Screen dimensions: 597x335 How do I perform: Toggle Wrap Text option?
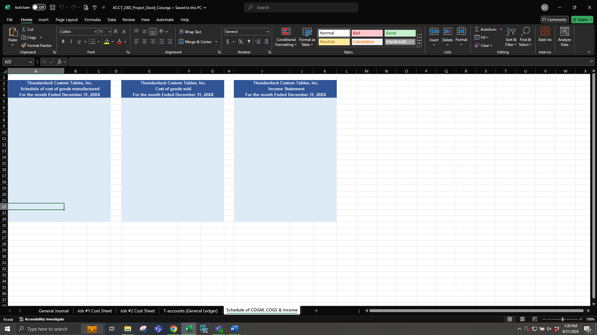click(x=190, y=32)
